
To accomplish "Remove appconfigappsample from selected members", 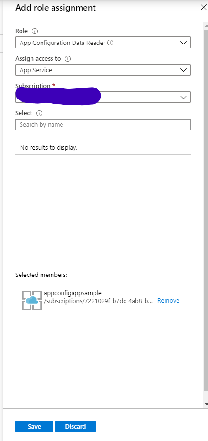I will point(168,301).
